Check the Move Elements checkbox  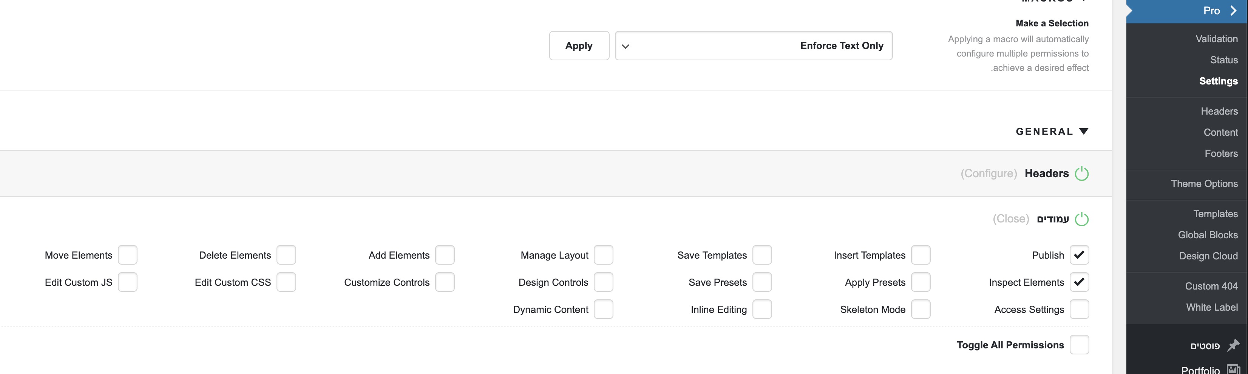tap(127, 255)
